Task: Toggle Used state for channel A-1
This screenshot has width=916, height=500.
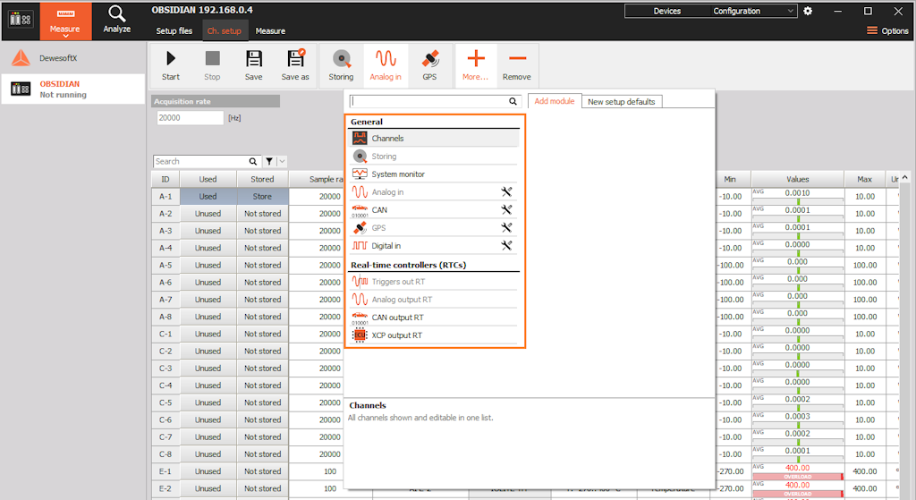Action: pyautogui.click(x=208, y=196)
